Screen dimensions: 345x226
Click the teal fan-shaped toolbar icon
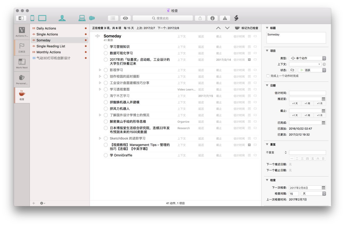92,18
